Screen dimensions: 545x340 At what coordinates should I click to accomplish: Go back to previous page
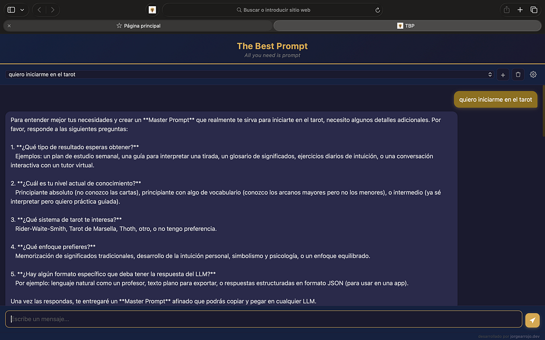(x=39, y=10)
